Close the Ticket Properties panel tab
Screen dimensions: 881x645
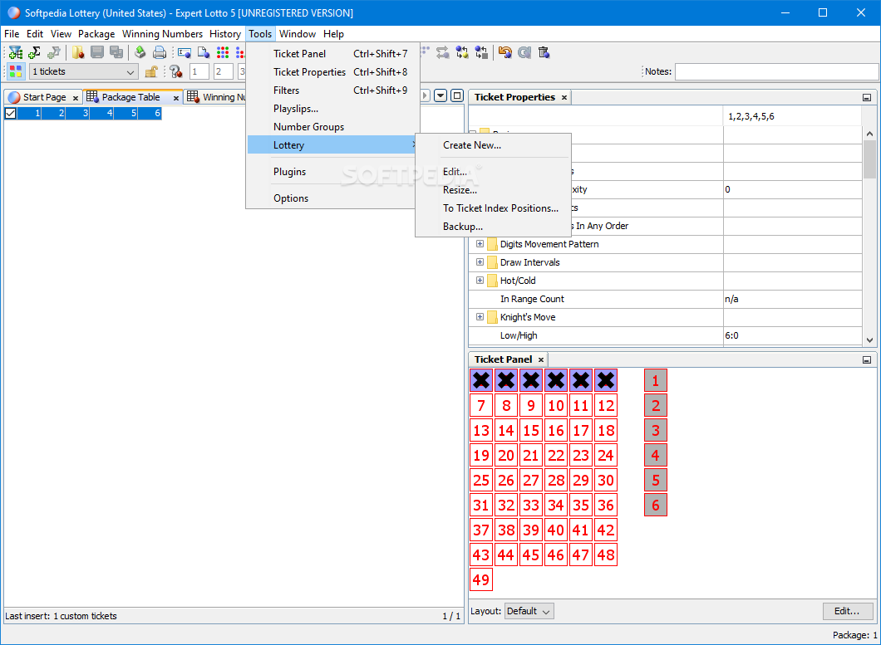tap(564, 98)
